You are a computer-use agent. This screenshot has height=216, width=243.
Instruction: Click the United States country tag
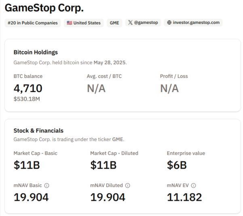[84, 23]
